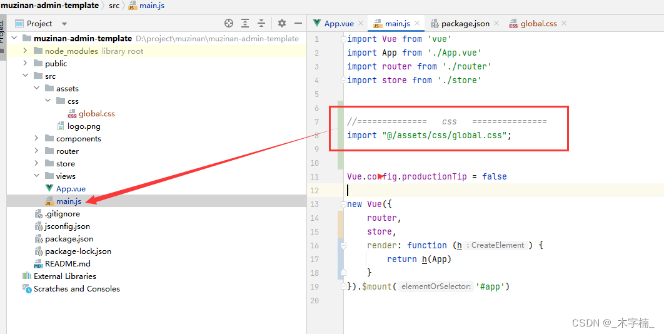The image size is (664, 334).
Task: Close the App.vue editor tab
Action: pos(361,24)
